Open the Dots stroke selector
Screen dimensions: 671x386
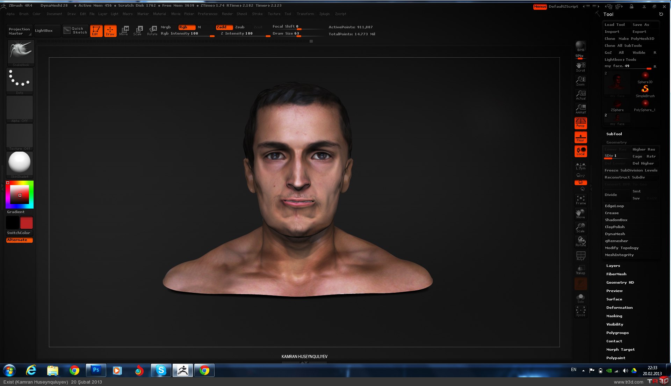point(20,81)
